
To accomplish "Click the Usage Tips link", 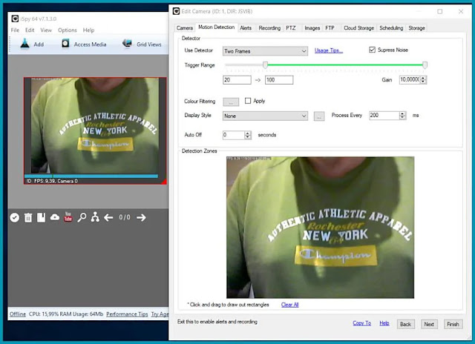I will (x=328, y=50).
